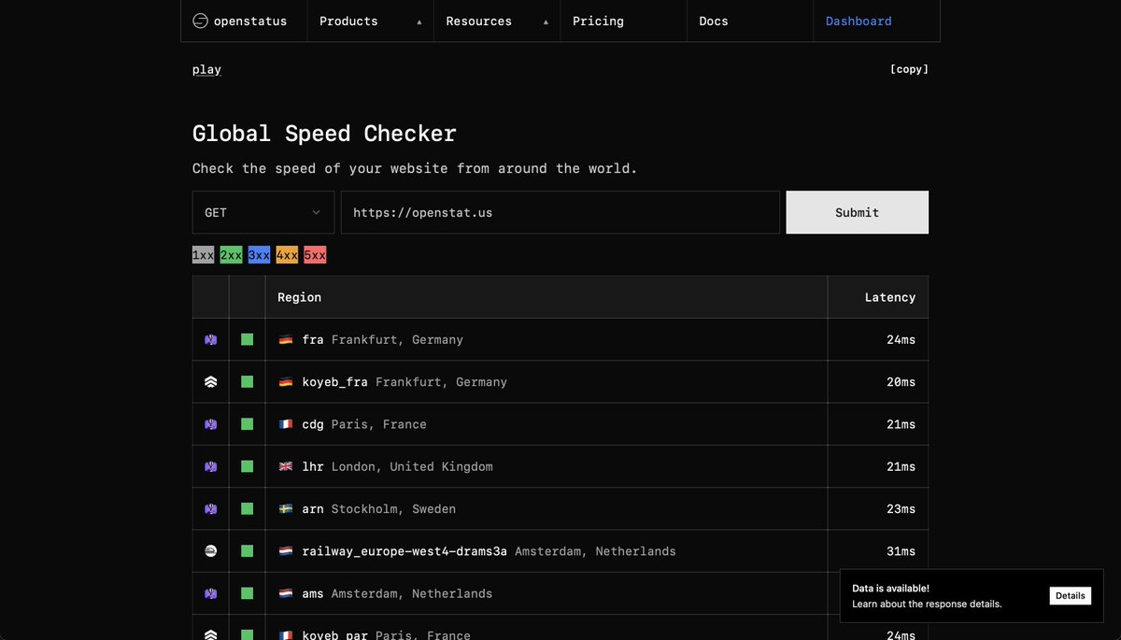Click the play breadcrumb link
This screenshot has height=640, width=1121.
[206, 69]
